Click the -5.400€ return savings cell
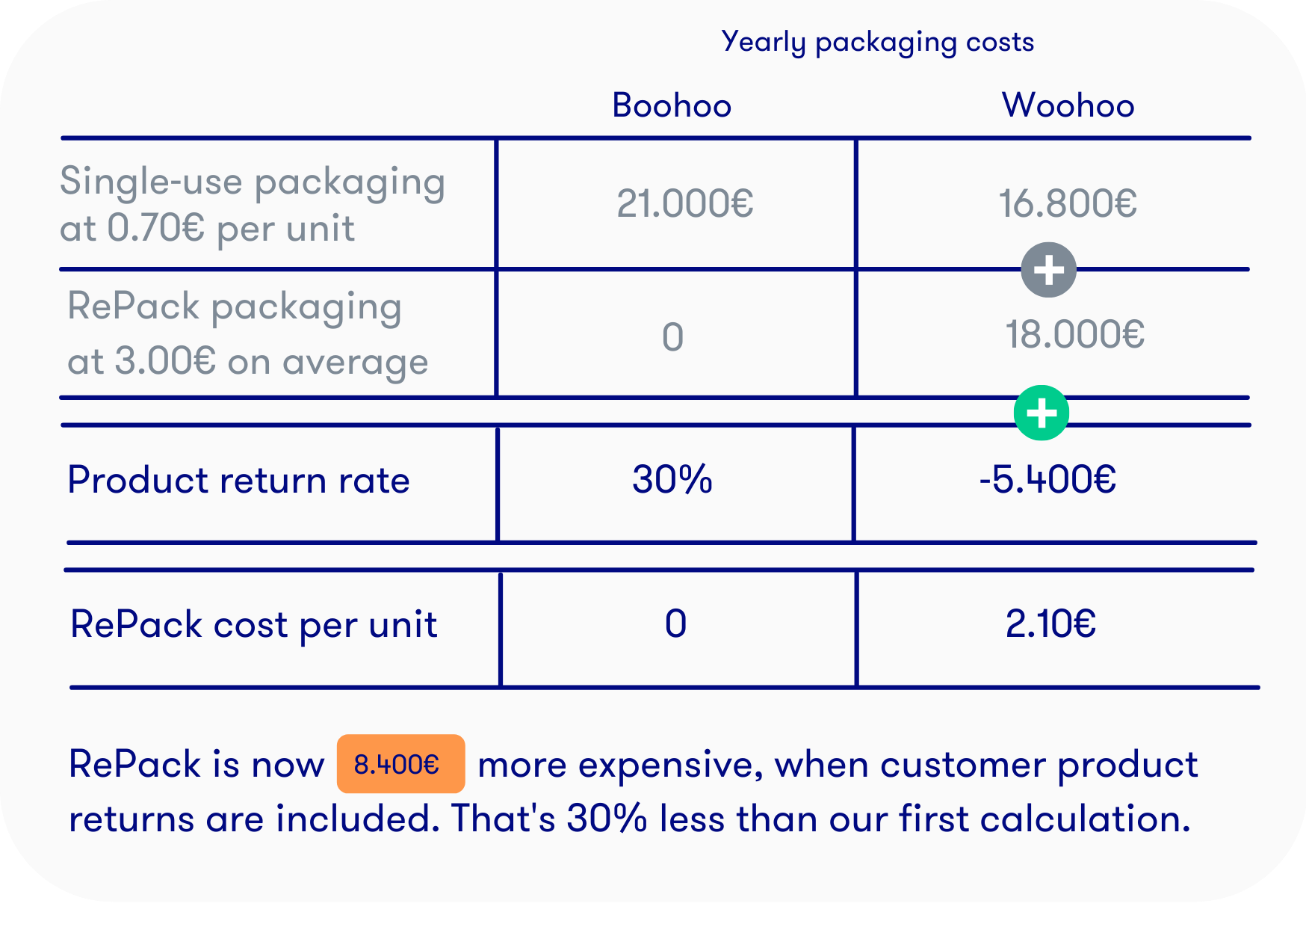 click(x=1047, y=479)
